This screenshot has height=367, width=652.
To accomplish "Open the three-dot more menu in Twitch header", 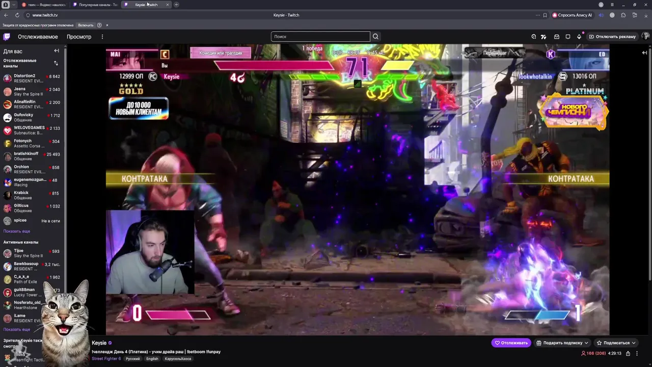I will coord(102,37).
